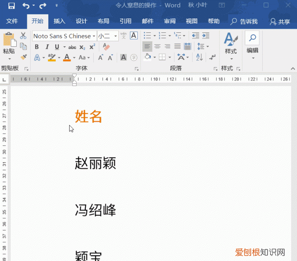Center align text

coord(157,46)
